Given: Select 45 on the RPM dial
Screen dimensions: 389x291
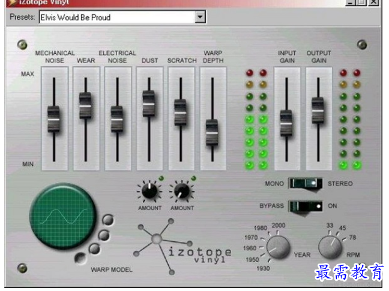Looking at the screenshot, I should pyautogui.click(x=342, y=228).
